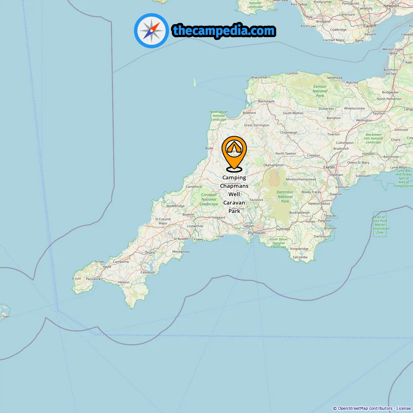Click the Plymouth city label
The height and width of the screenshot is (413, 413).
pyautogui.click(x=257, y=233)
